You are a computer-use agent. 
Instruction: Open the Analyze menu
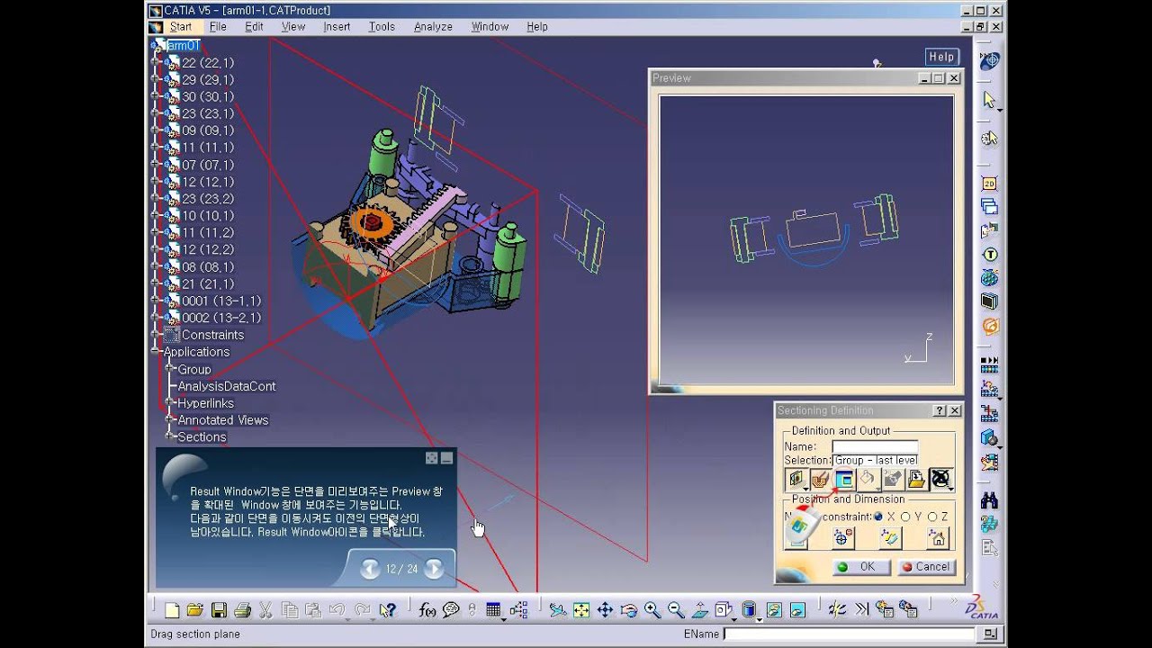coord(433,27)
